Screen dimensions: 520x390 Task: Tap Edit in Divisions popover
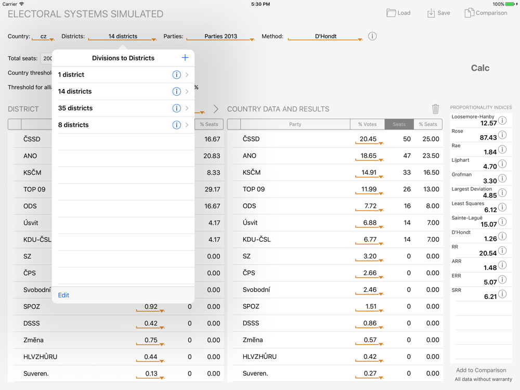click(63, 295)
